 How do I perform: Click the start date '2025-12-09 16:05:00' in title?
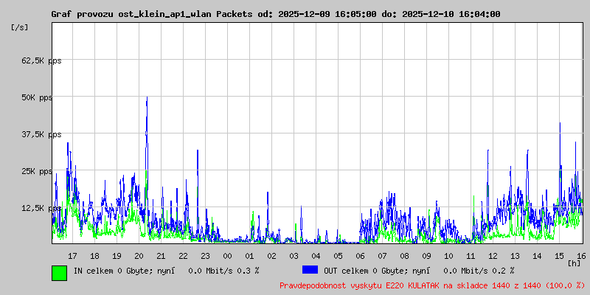click(327, 14)
